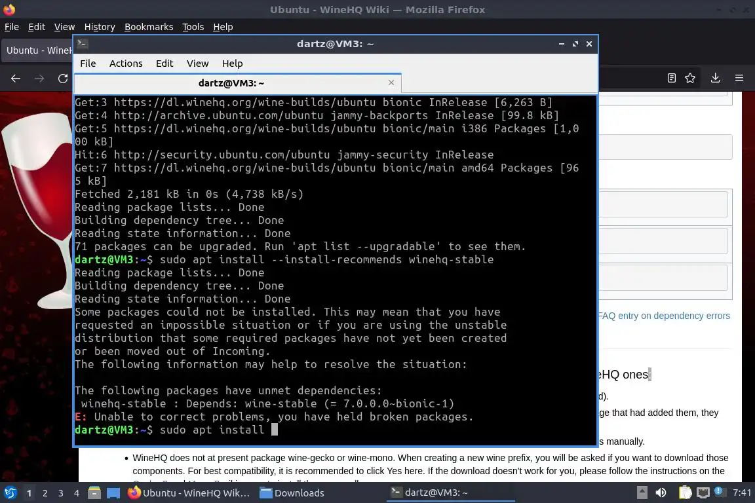Open the terminal View menu
The image size is (755, 503).
197,64
